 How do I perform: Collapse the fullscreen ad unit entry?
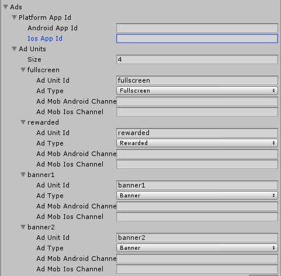(23, 70)
